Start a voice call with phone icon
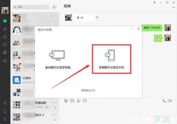Screen dimensions: 177x124 click(x=164, y=101)
